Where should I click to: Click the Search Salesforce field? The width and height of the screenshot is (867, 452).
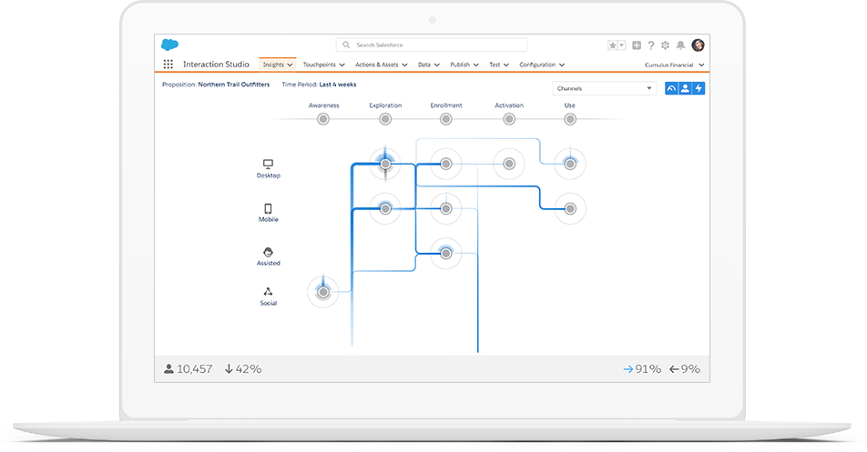(432, 45)
